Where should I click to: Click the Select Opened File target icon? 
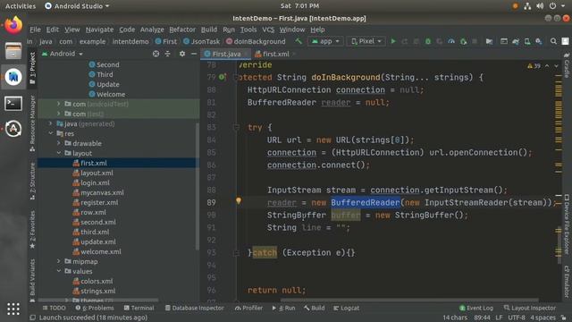(x=156, y=54)
